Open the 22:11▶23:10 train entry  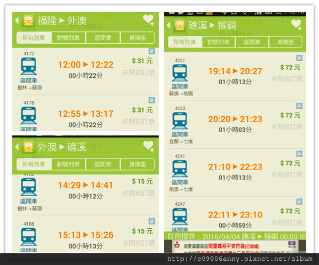[235, 214]
